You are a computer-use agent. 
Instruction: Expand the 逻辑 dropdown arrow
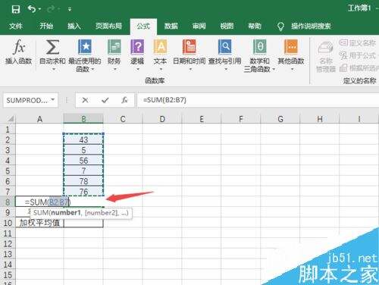[x=138, y=69]
